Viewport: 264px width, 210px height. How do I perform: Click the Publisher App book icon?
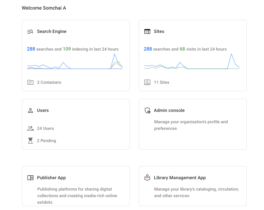point(30,178)
